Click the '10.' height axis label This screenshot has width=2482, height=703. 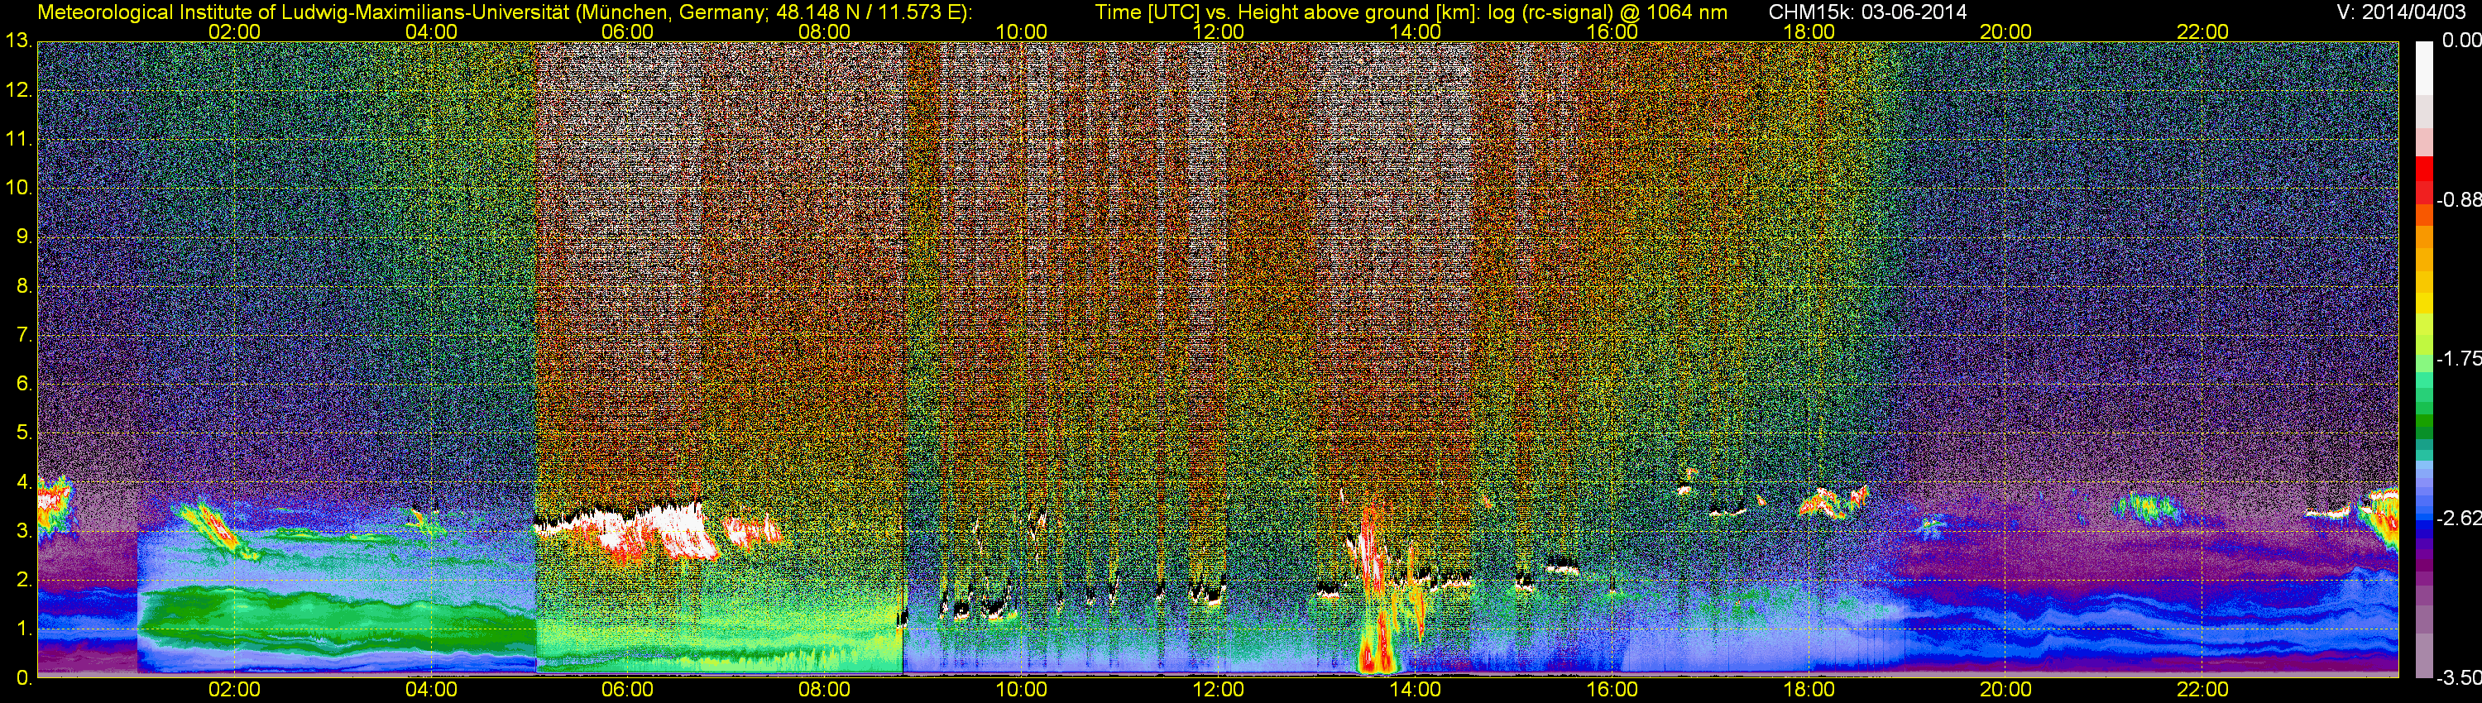[19, 188]
